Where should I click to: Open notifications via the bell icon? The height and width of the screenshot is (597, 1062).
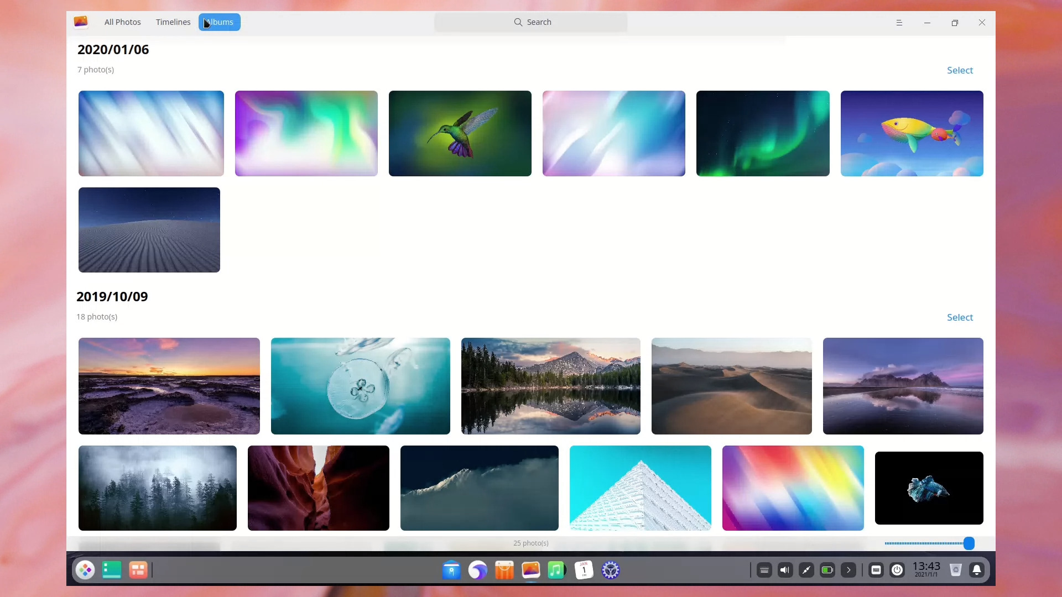[x=977, y=570]
